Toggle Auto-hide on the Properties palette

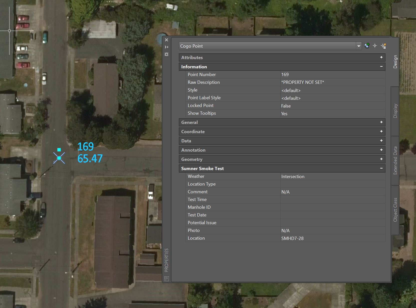167,47
